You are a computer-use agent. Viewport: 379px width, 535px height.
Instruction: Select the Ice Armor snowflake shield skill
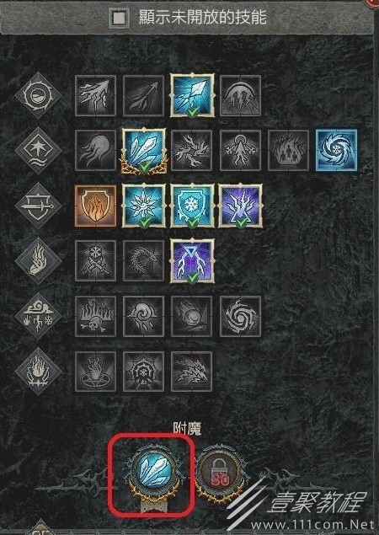coord(192,206)
